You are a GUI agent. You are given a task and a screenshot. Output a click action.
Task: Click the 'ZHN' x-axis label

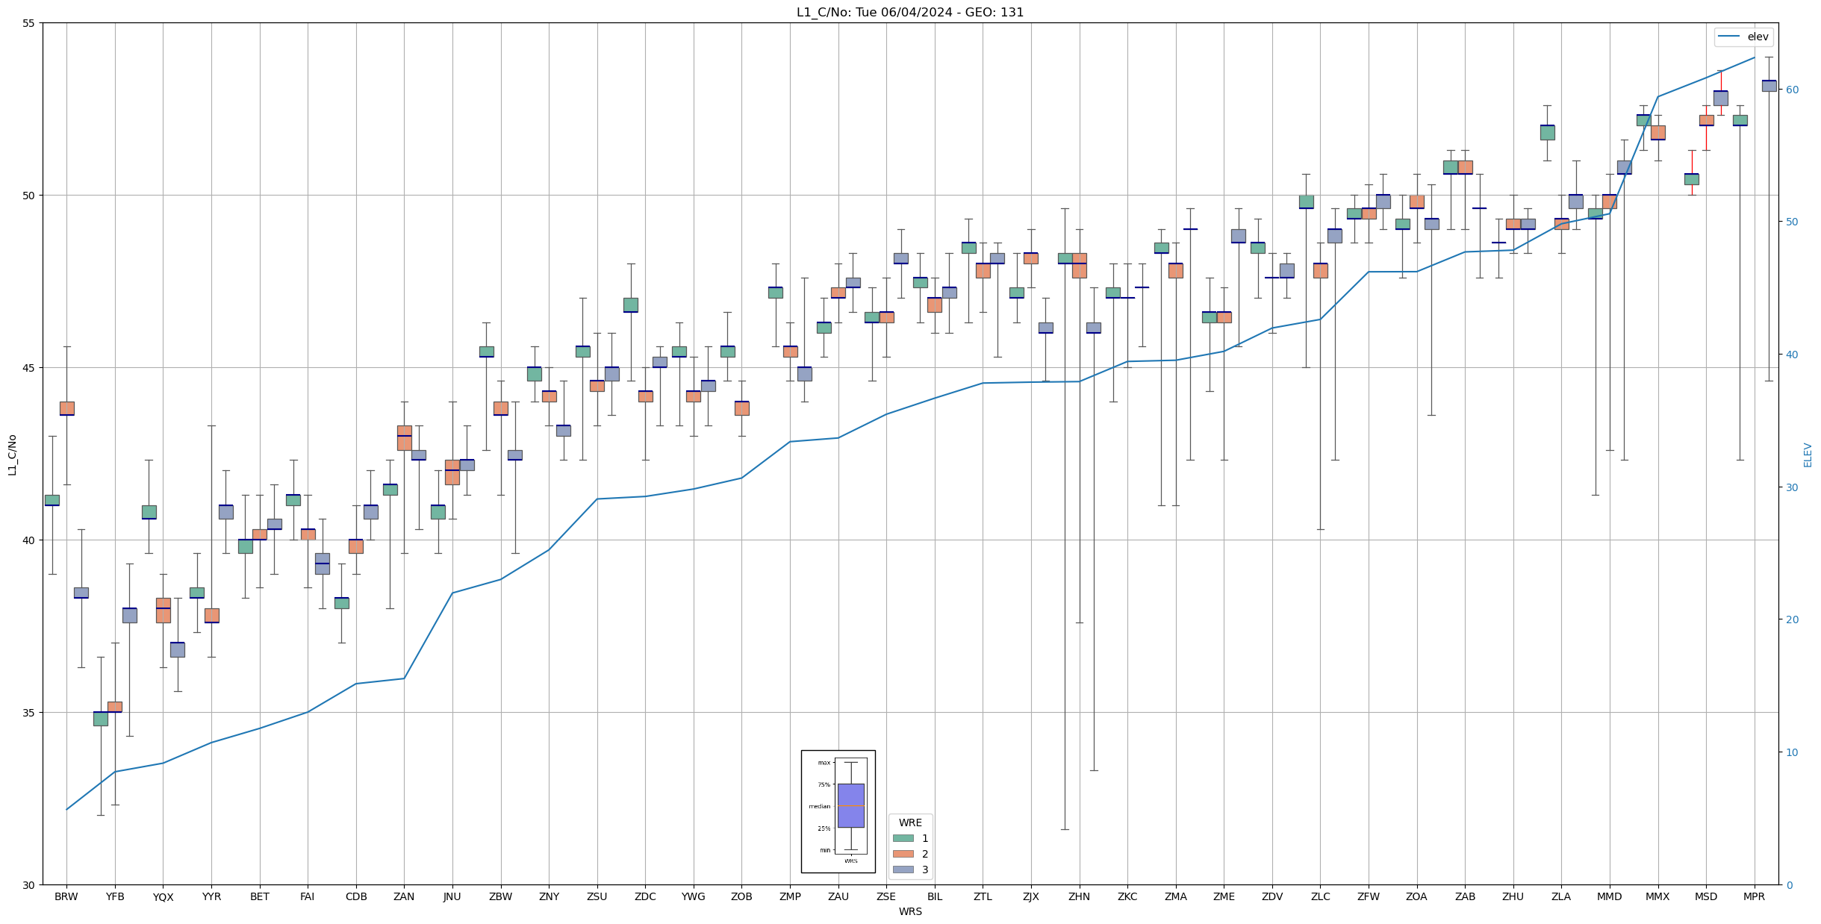coord(1079,896)
